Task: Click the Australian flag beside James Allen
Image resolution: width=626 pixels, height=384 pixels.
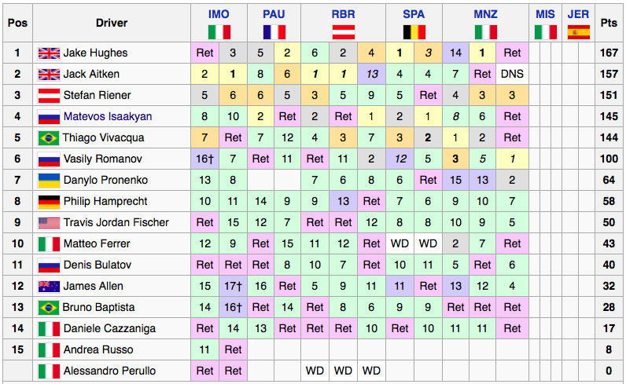Action: click(x=49, y=287)
